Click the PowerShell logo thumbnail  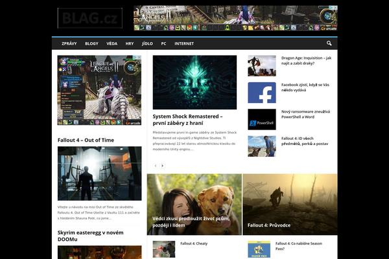click(262, 119)
